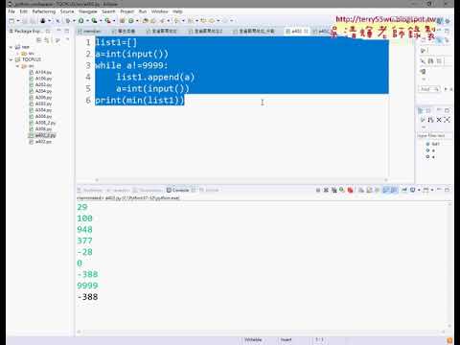Click the editor horizontal scrollbar
The width and height of the screenshot is (460, 345).
tap(241, 180)
